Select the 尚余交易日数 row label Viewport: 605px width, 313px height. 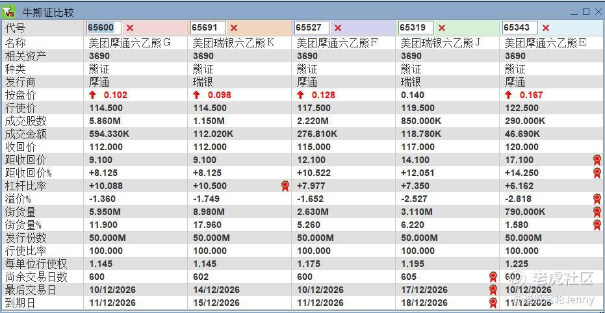36,277
